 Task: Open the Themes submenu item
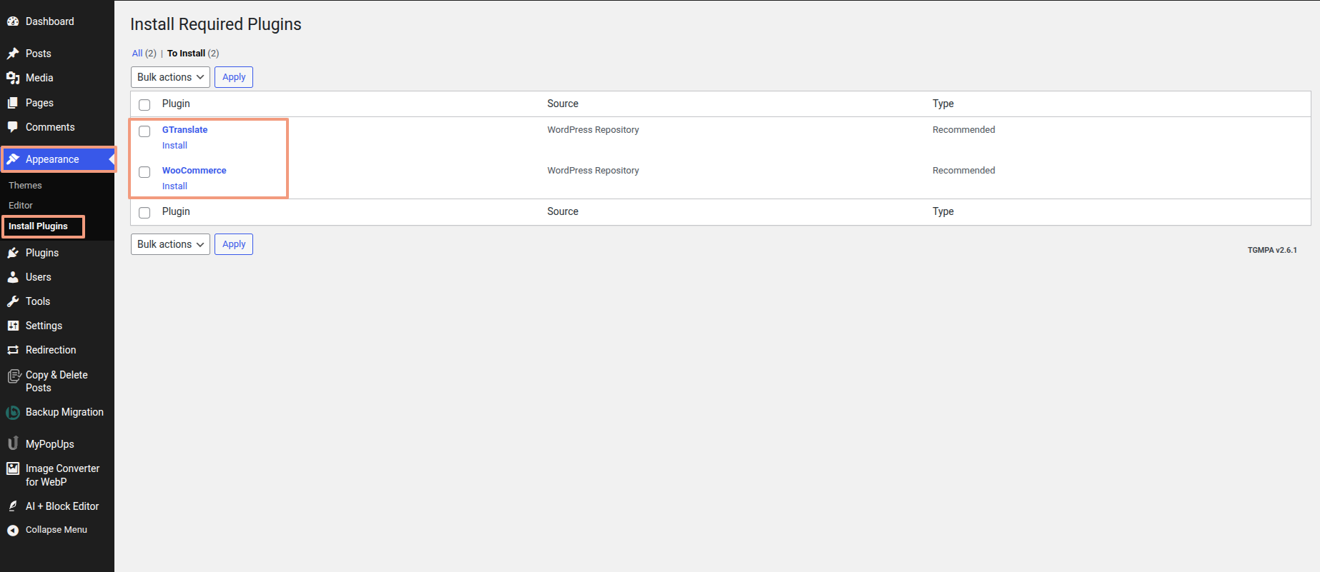(25, 185)
